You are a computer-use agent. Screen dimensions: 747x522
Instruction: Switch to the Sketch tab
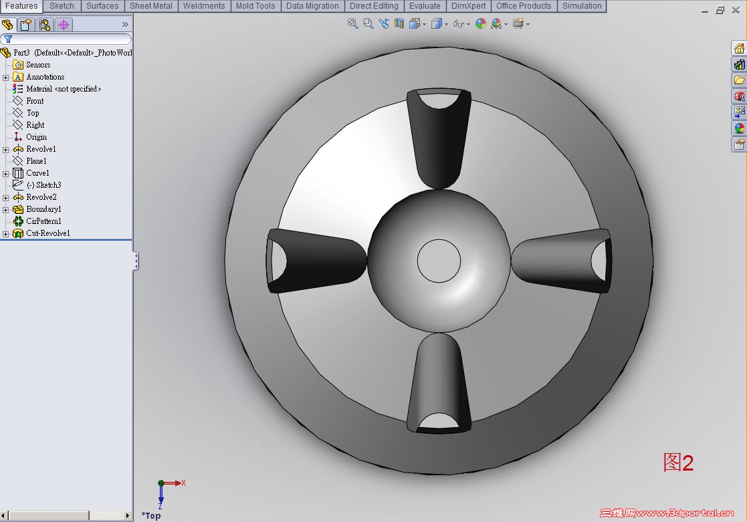(x=62, y=6)
